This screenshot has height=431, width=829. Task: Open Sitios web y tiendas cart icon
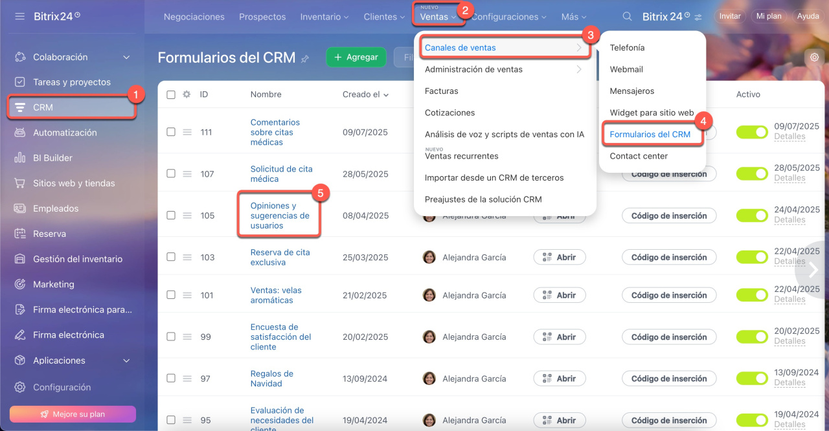[x=20, y=183]
